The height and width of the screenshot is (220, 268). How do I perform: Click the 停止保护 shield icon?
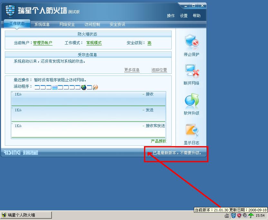pos(192,41)
